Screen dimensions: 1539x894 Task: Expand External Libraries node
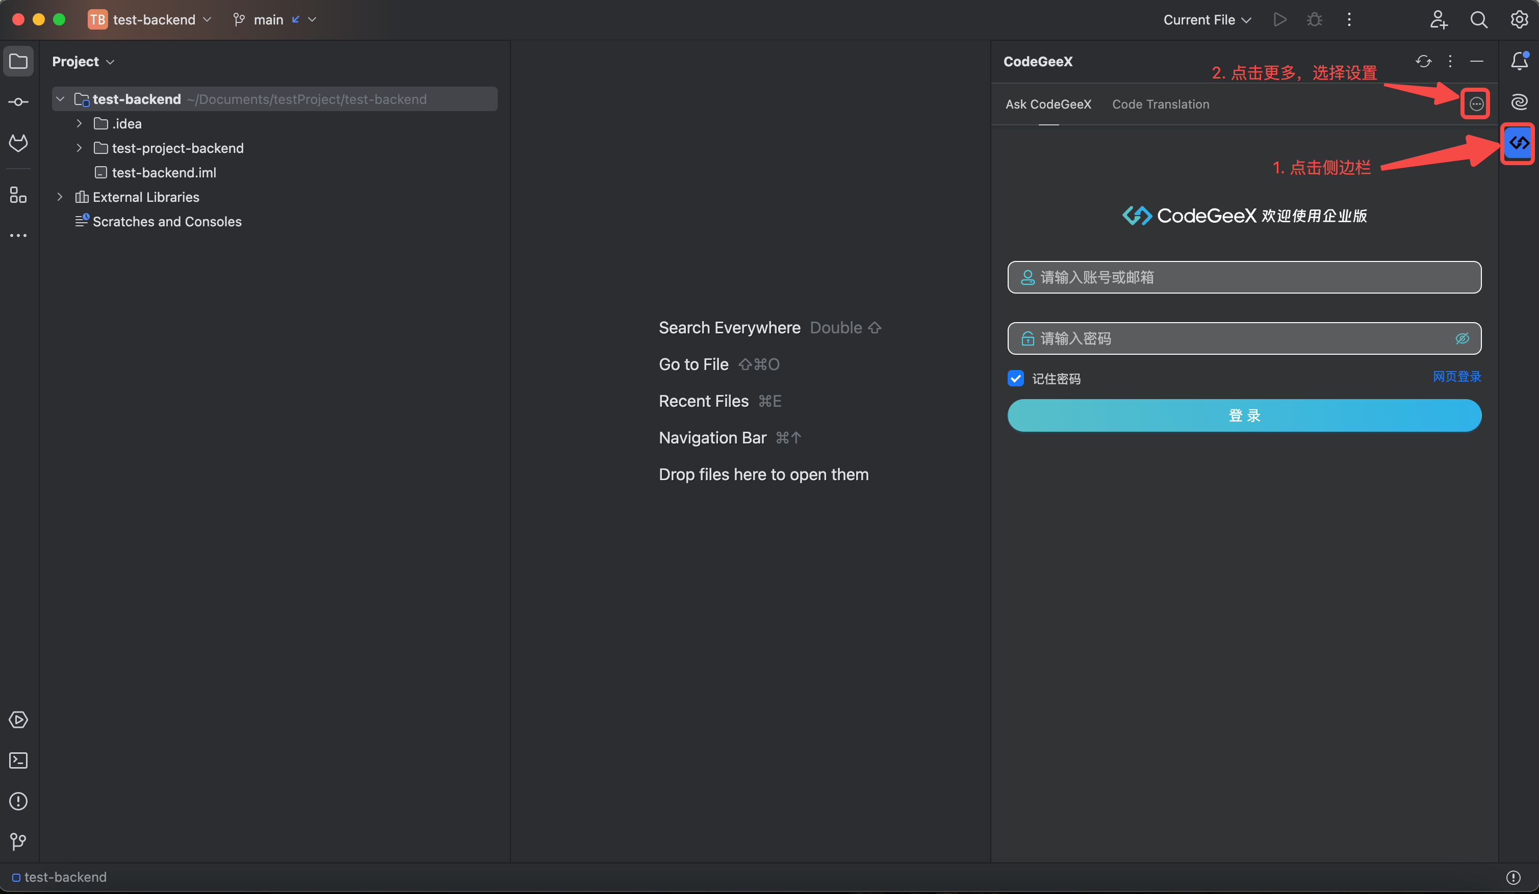[60, 197]
